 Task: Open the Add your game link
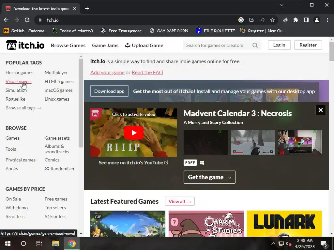pyautogui.click(x=107, y=73)
